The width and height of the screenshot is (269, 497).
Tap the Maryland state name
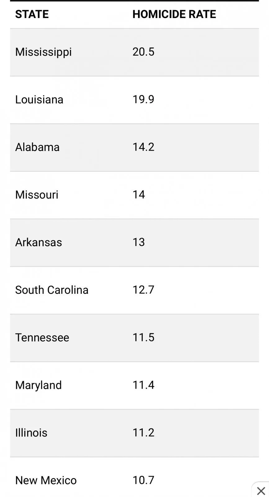(x=38, y=385)
